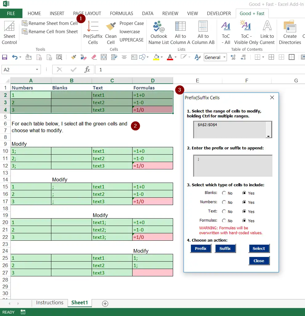Click Create Directories icon
Screen dimensions: 305x316
click(290, 26)
